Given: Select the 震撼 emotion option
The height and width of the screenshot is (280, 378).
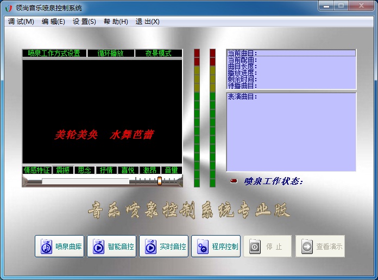Looking at the screenshot, I should pos(63,170).
